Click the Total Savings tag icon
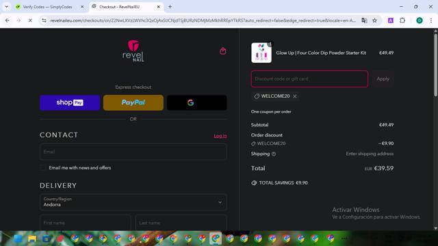Screen dimensions: 438x246 click(x=254, y=183)
